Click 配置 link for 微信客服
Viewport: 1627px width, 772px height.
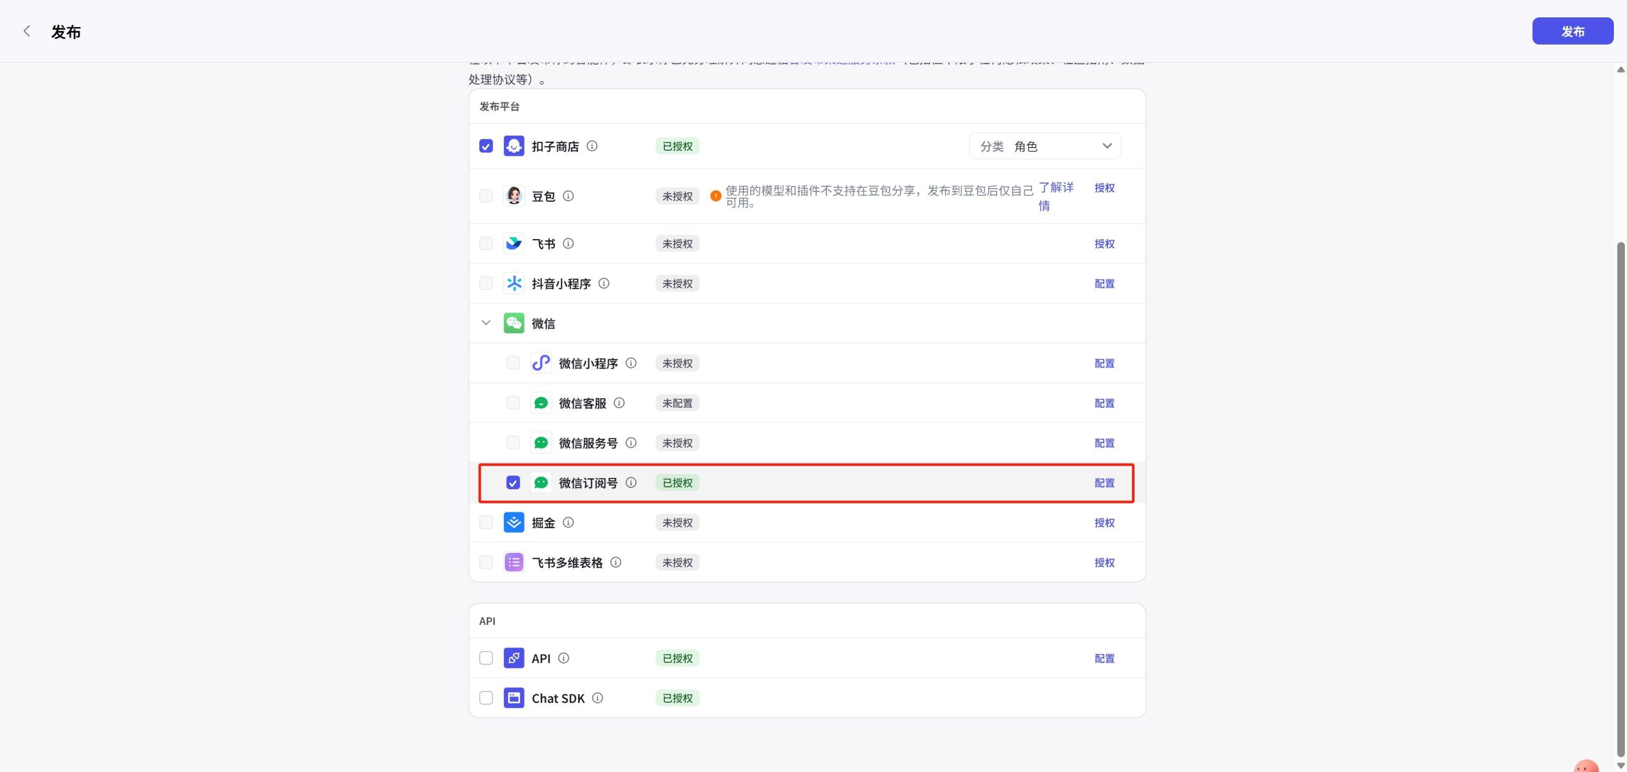pos(1104,403)
